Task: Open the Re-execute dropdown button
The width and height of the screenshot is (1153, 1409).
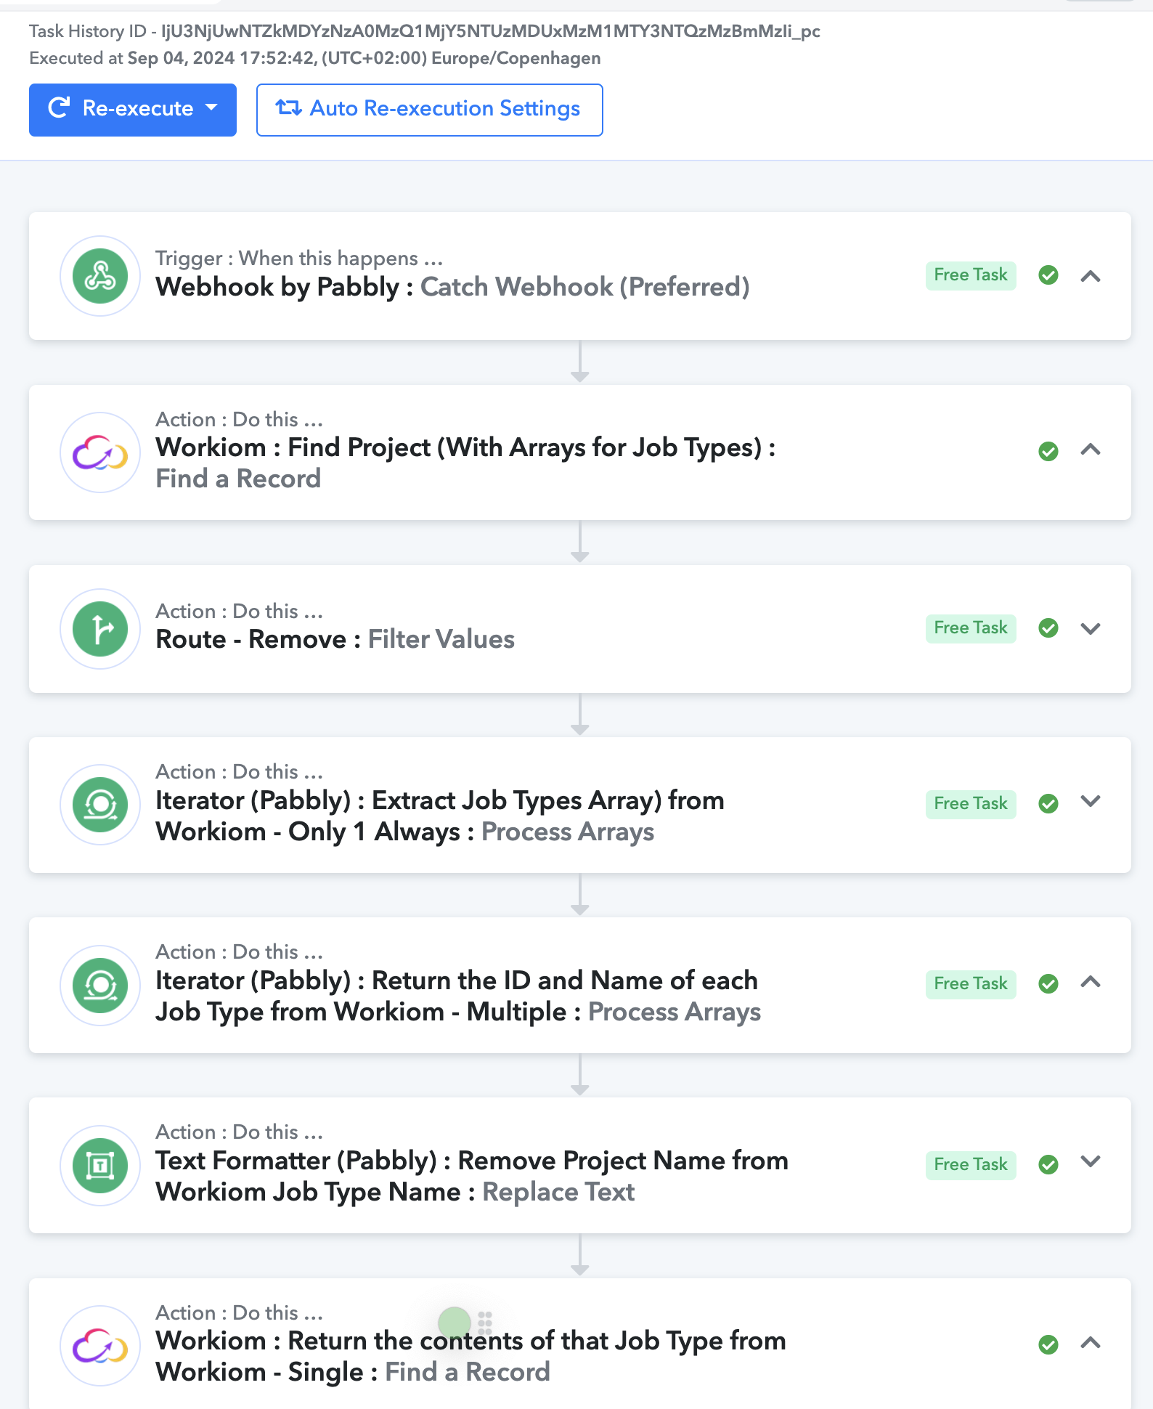Action: pos(133,110)
